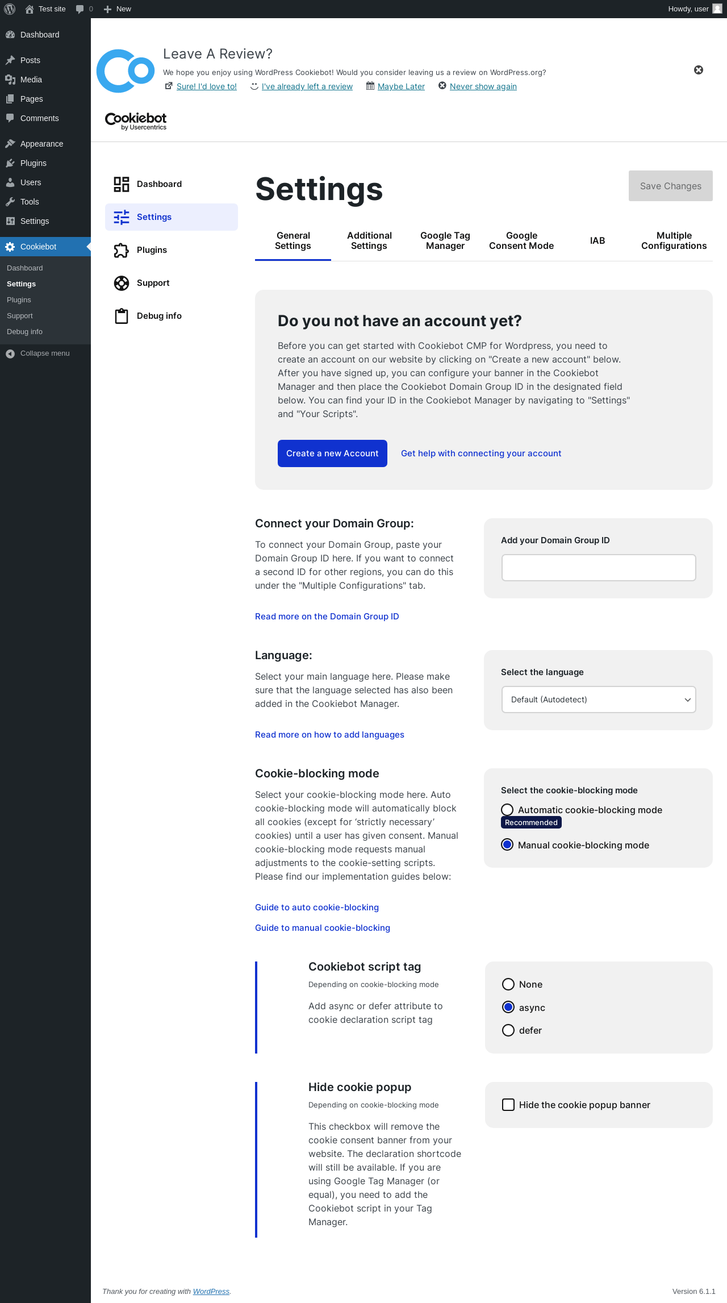
Task: Click the plus New icon in admin bar
Action: [107, 9]
